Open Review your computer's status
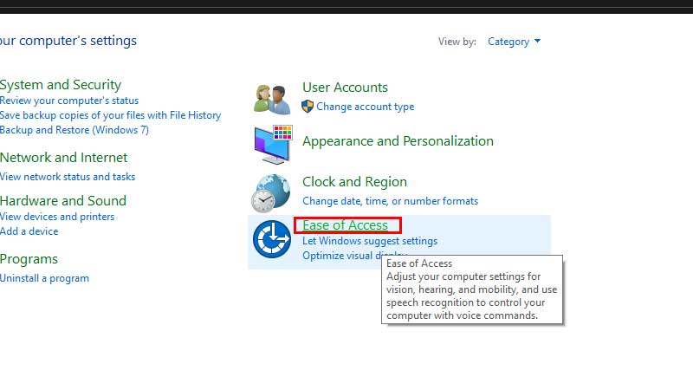This screenshot has width=693, height=390. (69, 101)
